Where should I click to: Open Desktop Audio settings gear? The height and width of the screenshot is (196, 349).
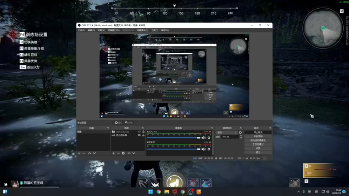coord(209,149)
